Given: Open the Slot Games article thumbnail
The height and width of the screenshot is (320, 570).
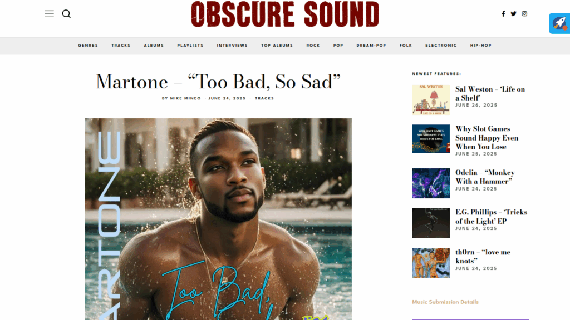Looking at the screenshot, I should click(x=431, y=138).
